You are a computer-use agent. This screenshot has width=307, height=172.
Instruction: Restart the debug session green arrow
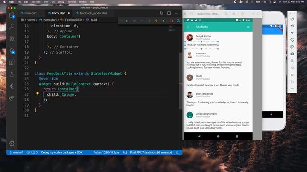coord(164,21)
